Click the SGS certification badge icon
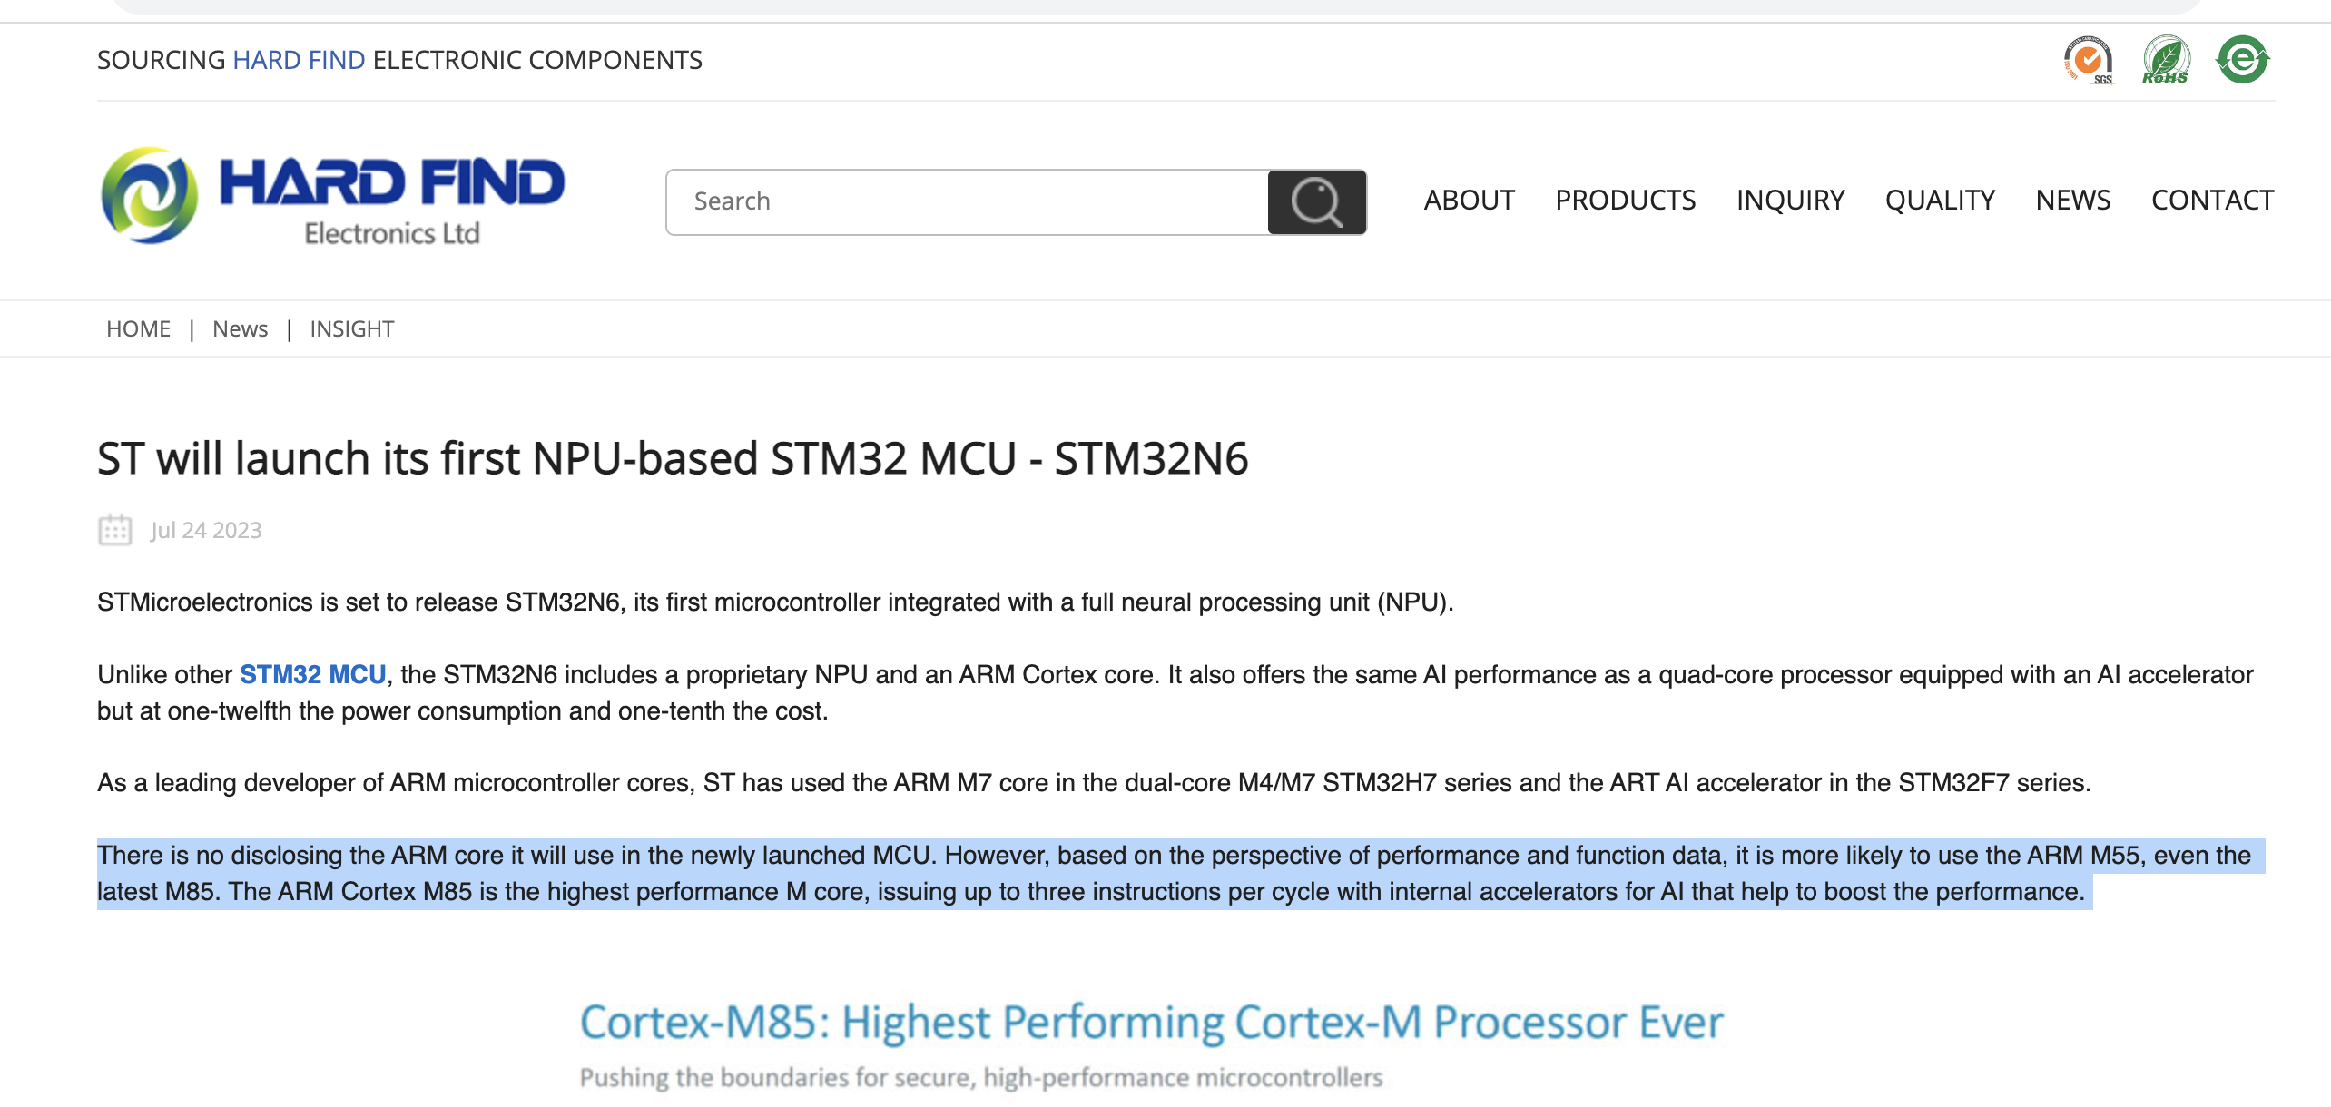 2088,60
